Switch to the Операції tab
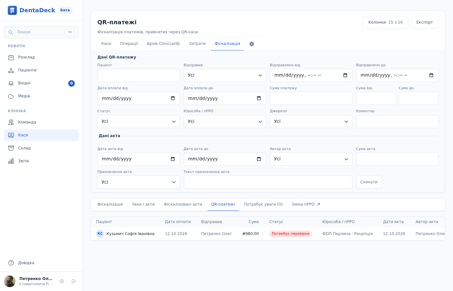 tap(129, 44)
